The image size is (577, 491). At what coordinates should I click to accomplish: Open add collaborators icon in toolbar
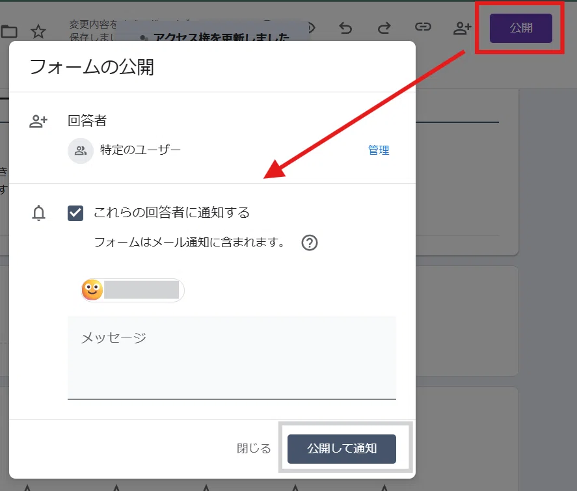coord(463,28)
